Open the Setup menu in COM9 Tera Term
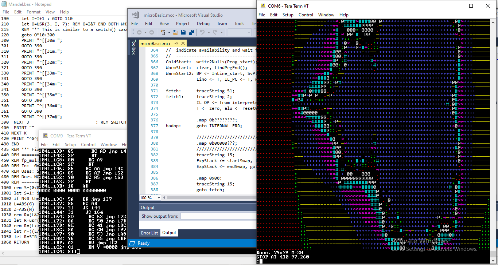The width and height of the screenshot is (498, 265). point(70,144)
